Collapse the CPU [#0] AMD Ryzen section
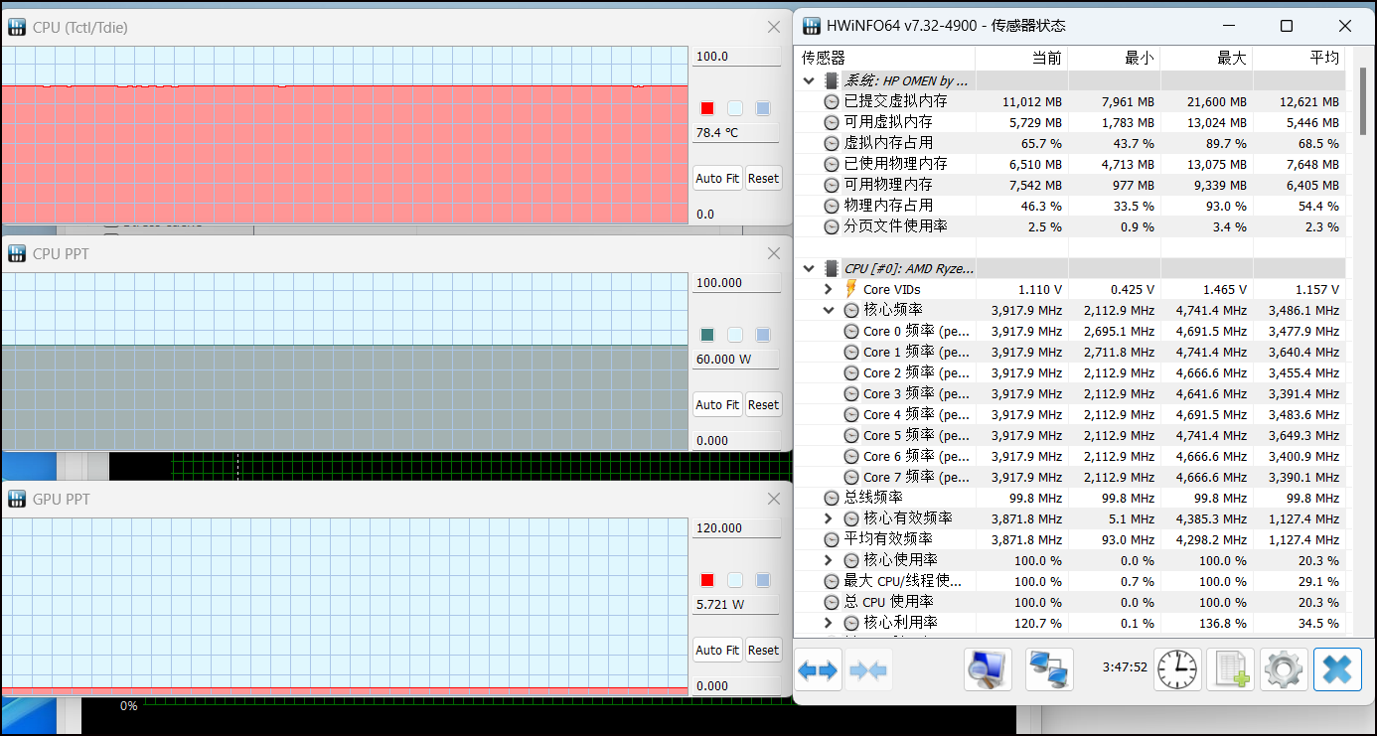This screenshot has height=736, width=1377. coord(808,268)
